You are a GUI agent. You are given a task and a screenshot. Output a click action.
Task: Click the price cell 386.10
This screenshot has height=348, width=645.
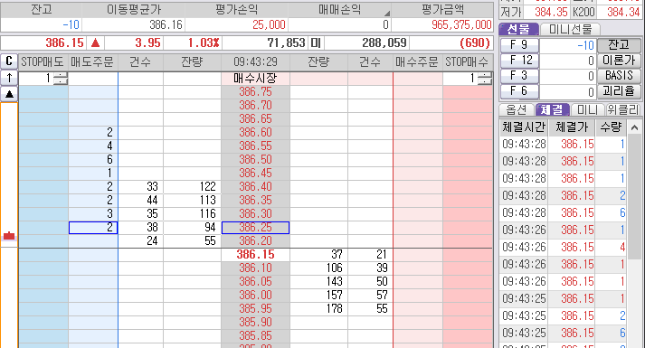point(255,268)
